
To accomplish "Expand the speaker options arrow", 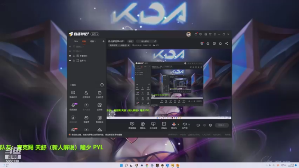I will (x=189, y=125).
